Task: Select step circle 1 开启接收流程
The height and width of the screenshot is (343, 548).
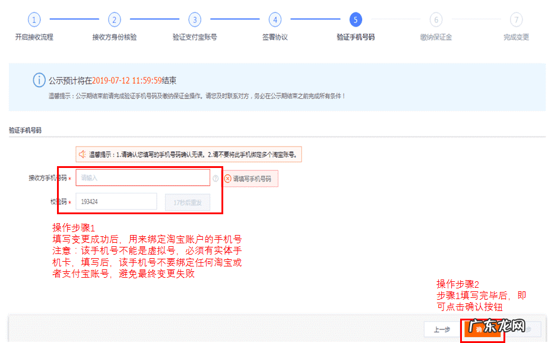Action: click(x=34, y=20)
